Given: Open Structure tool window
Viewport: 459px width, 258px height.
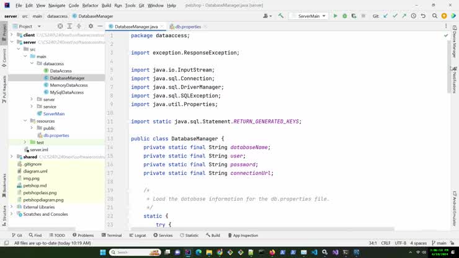Looking at the screenshot, I should pyautogui.click(x=4, y=216).
